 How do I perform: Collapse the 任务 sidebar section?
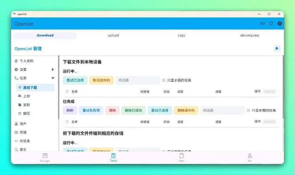click(53, 78)
